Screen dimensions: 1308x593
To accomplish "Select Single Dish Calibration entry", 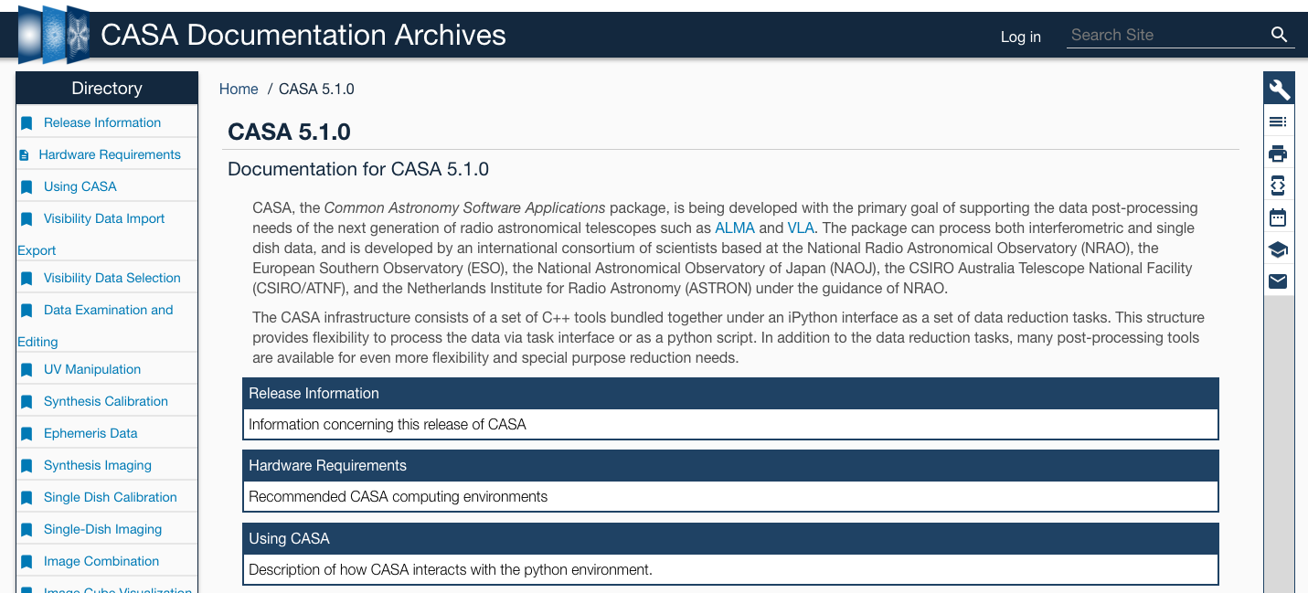I will (111, 497).
